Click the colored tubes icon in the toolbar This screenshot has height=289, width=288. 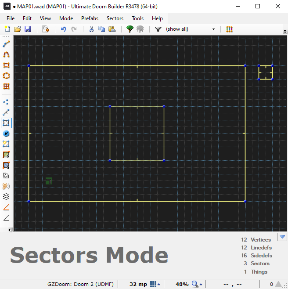(229, 29)
